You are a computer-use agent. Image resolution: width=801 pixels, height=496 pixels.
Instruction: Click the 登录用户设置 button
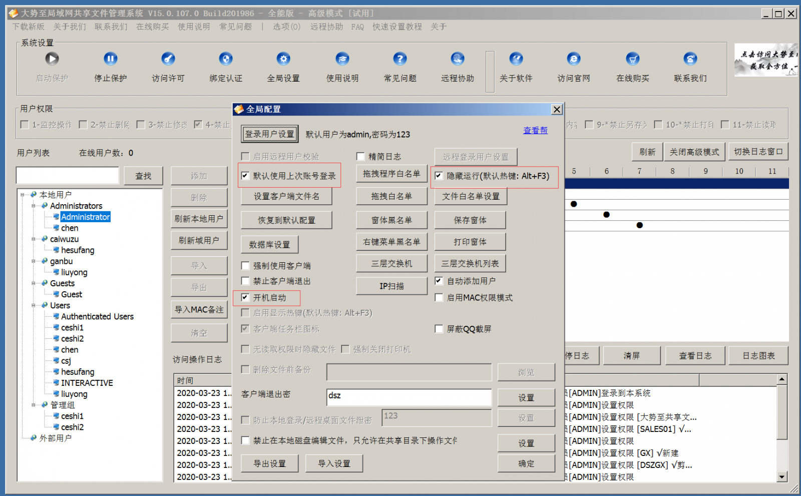click(x=269, y=134)
